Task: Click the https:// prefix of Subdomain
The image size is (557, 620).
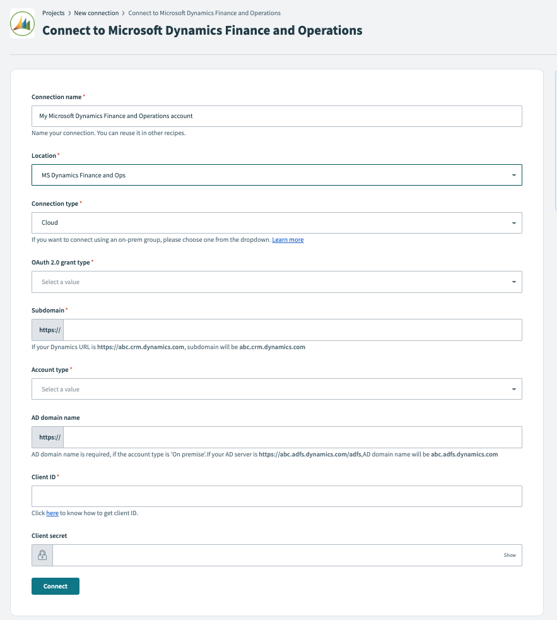Action: point(48,330)
